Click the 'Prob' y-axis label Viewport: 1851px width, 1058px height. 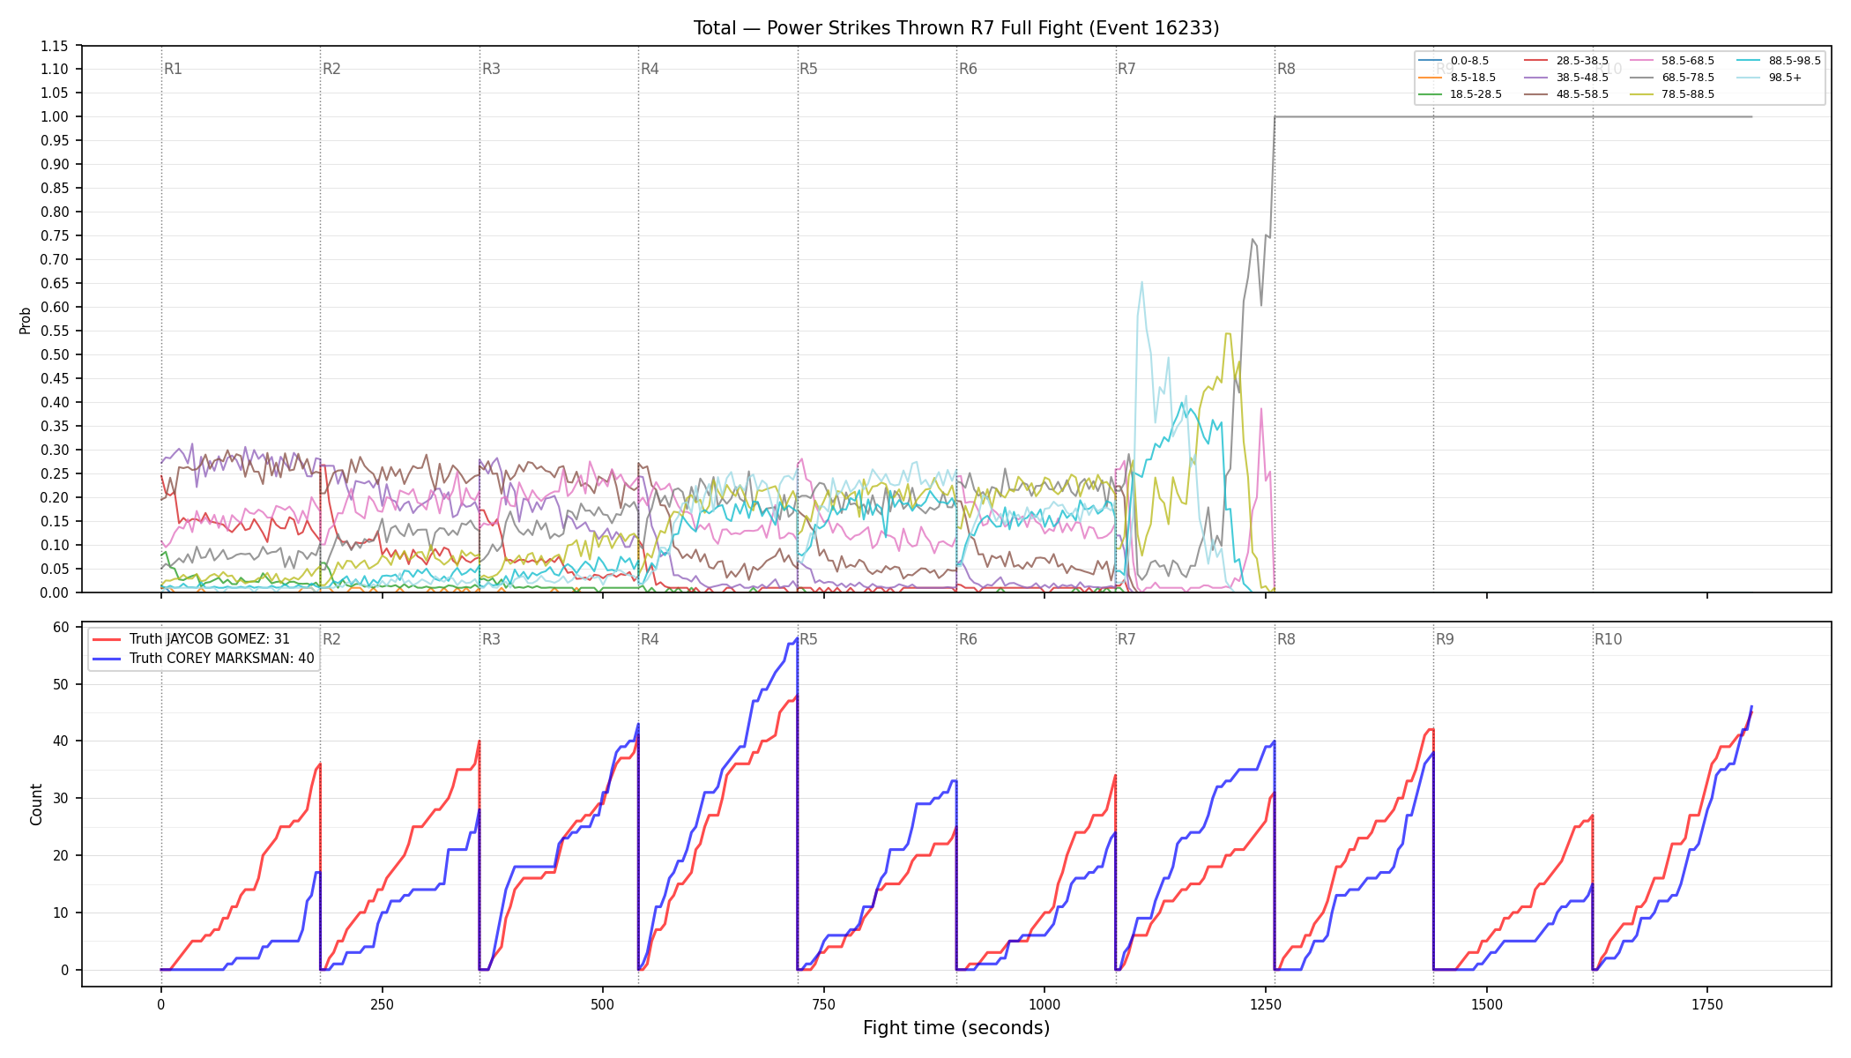pyautogui.click(x=26, y=320)
